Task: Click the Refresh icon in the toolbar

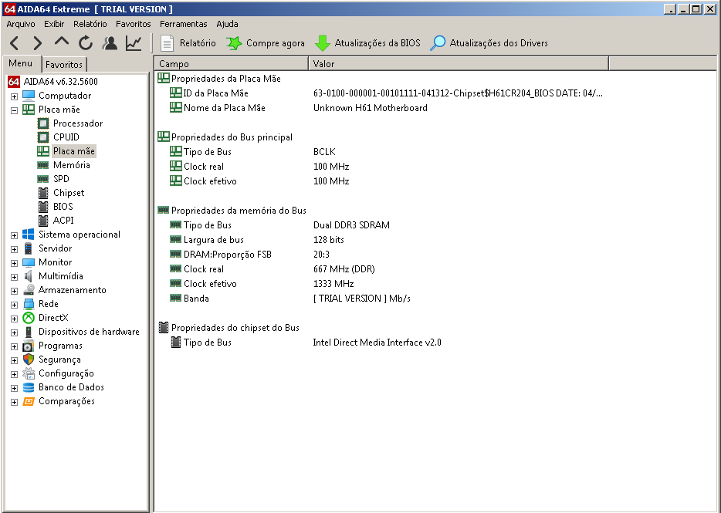Action: pos(86,43)
